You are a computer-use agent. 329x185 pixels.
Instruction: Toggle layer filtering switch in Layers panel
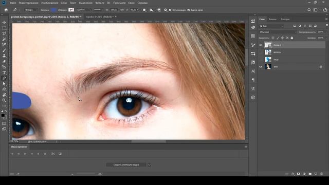(x=327, y=25)
